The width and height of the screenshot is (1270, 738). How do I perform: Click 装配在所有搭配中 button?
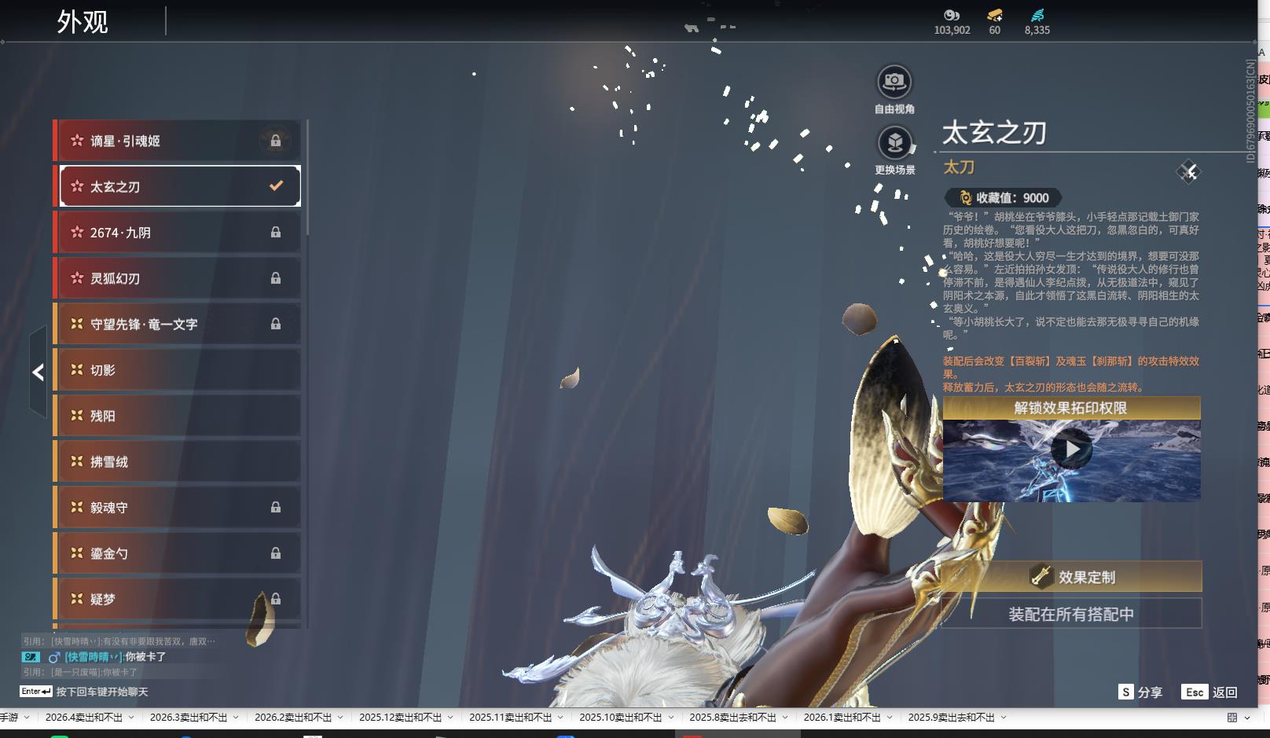click(1071, 614)
